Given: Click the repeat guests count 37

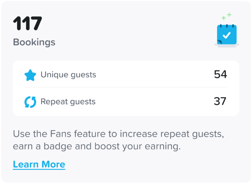Looking at the screenshot, I should (220, 101).
